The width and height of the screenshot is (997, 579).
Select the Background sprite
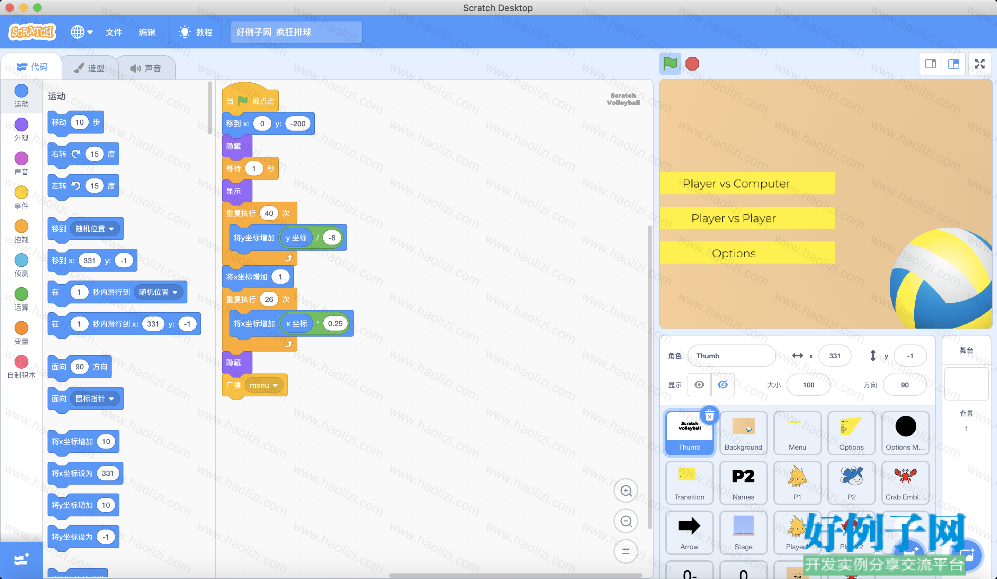point(743,433)
